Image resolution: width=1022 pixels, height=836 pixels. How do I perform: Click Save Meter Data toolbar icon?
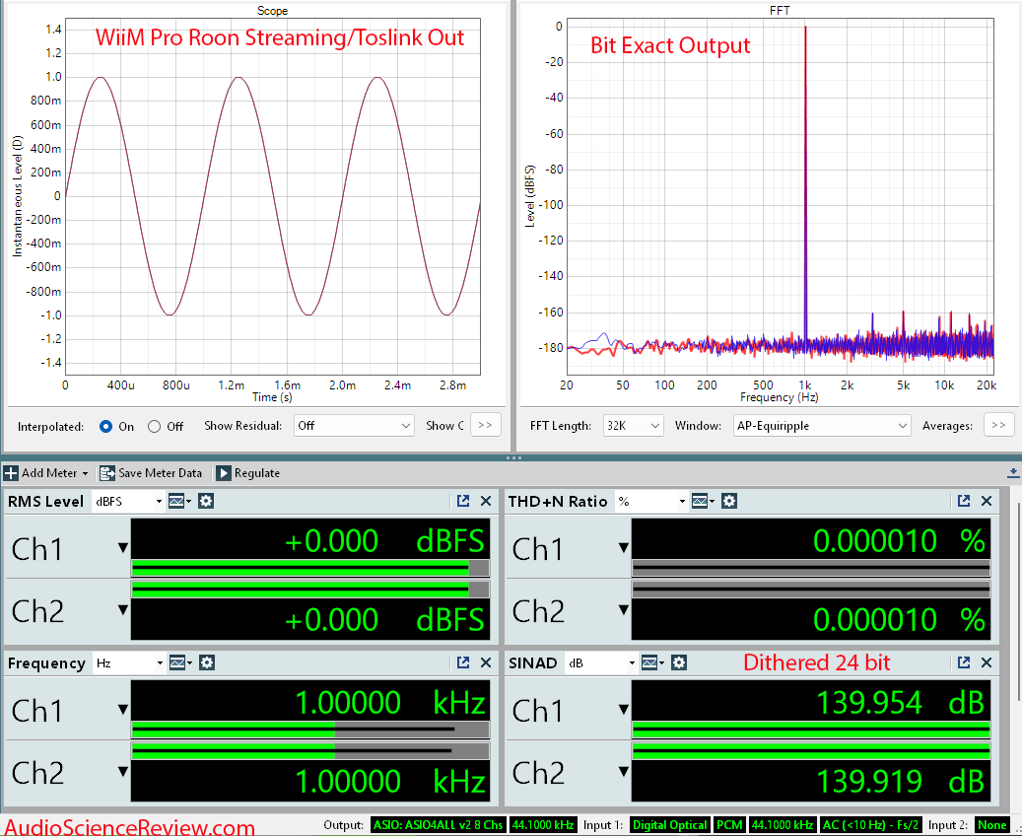pos(106,473)
